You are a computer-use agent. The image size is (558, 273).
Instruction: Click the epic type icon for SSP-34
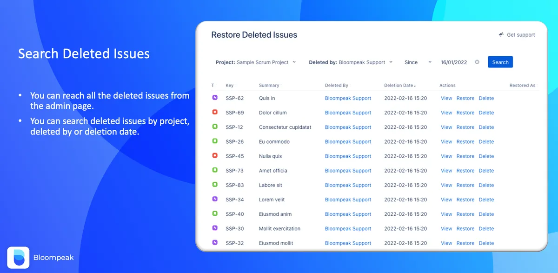click(x=215, y=199)
